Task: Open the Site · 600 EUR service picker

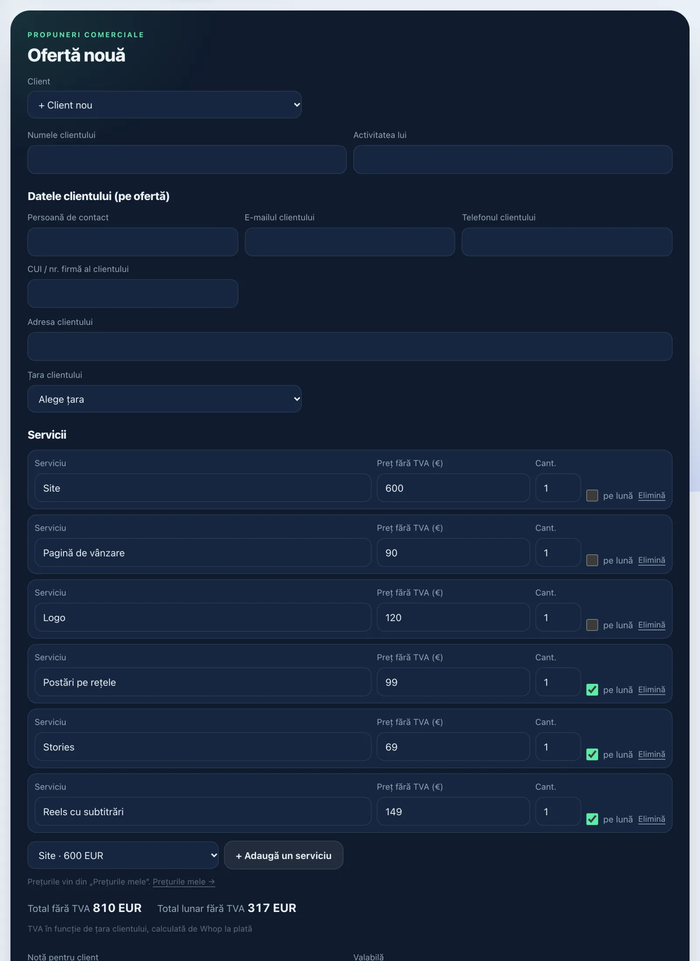Action: [x=123, y=855]
